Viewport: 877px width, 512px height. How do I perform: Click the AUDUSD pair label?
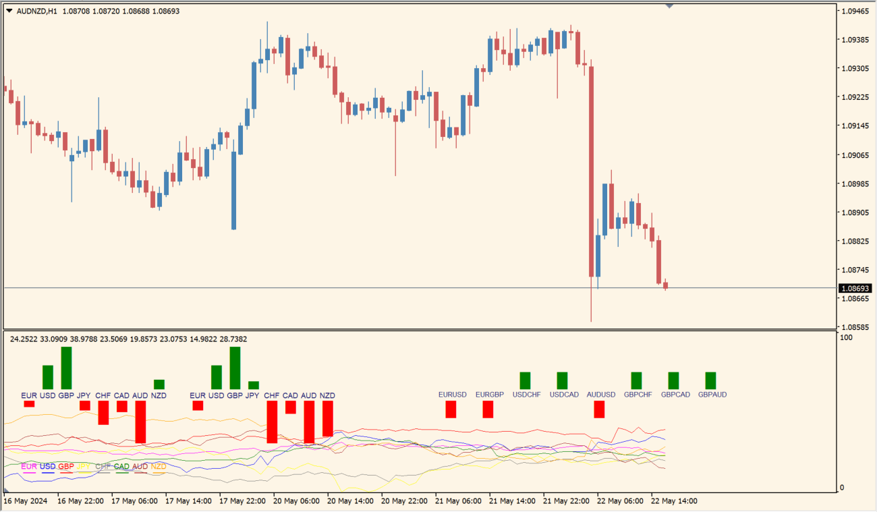(601, 395)
